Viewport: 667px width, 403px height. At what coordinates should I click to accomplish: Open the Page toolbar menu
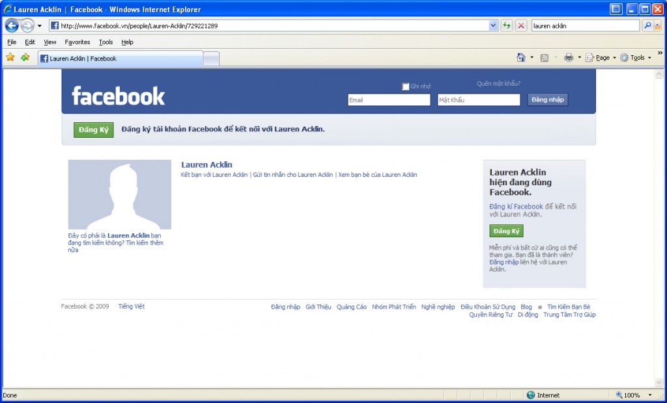(x=601, y=58)
